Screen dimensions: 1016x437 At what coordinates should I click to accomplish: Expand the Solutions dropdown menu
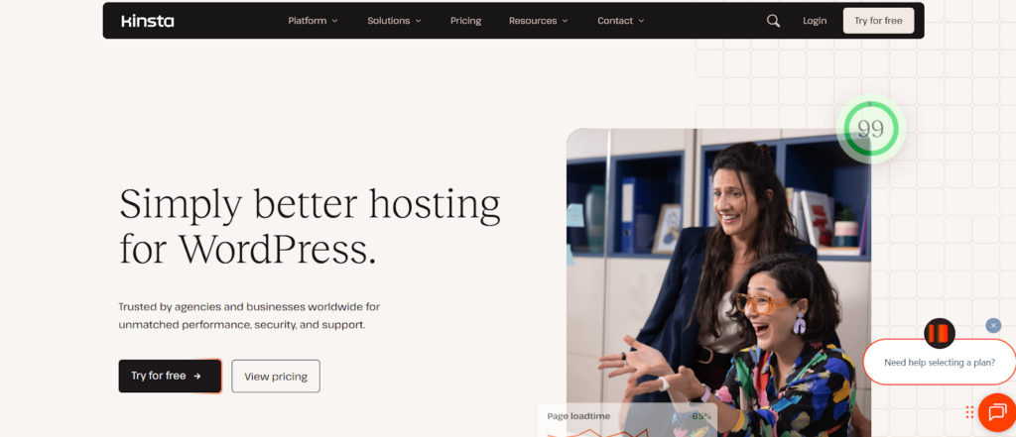pos(394,21)
